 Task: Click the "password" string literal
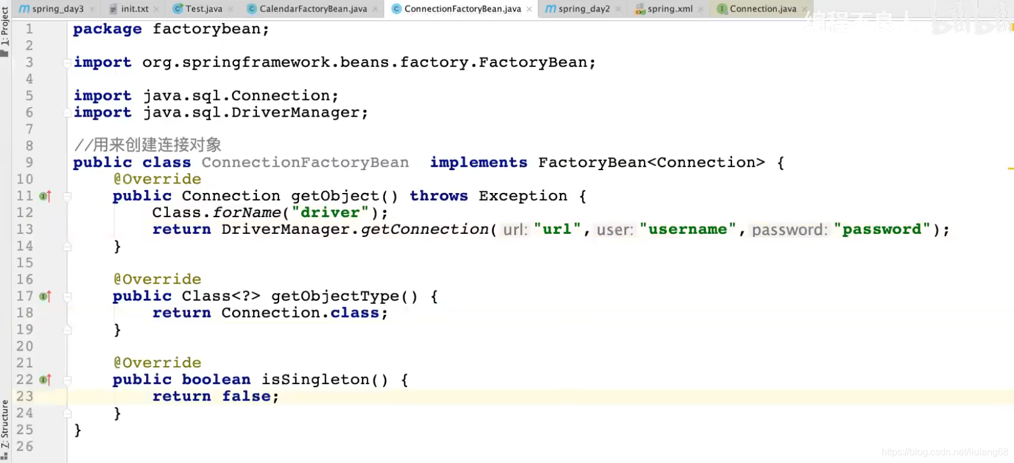[x=882, y=229]
